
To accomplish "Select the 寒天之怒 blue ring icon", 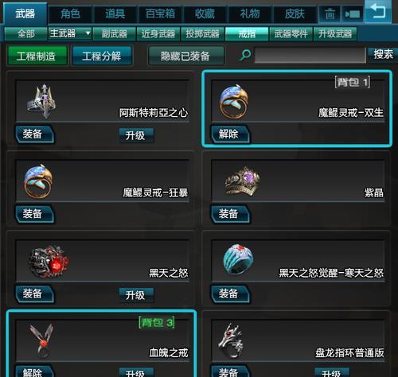I will (238, 259).
